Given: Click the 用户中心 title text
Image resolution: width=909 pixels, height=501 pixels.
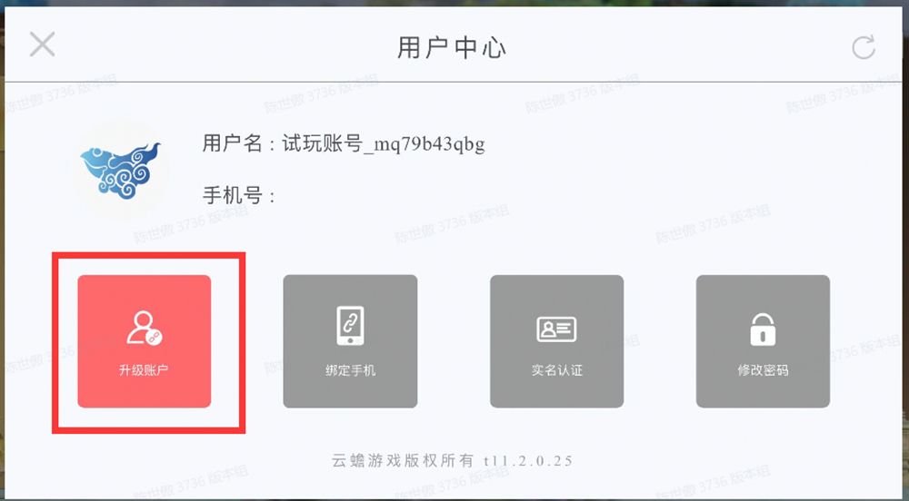Looking at the screenshot, I should pos(452,47).
